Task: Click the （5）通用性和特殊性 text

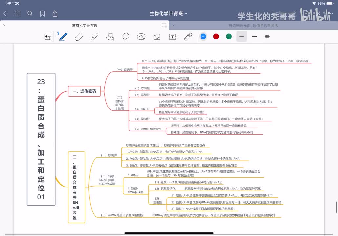Action: click(x=148, y=129)
